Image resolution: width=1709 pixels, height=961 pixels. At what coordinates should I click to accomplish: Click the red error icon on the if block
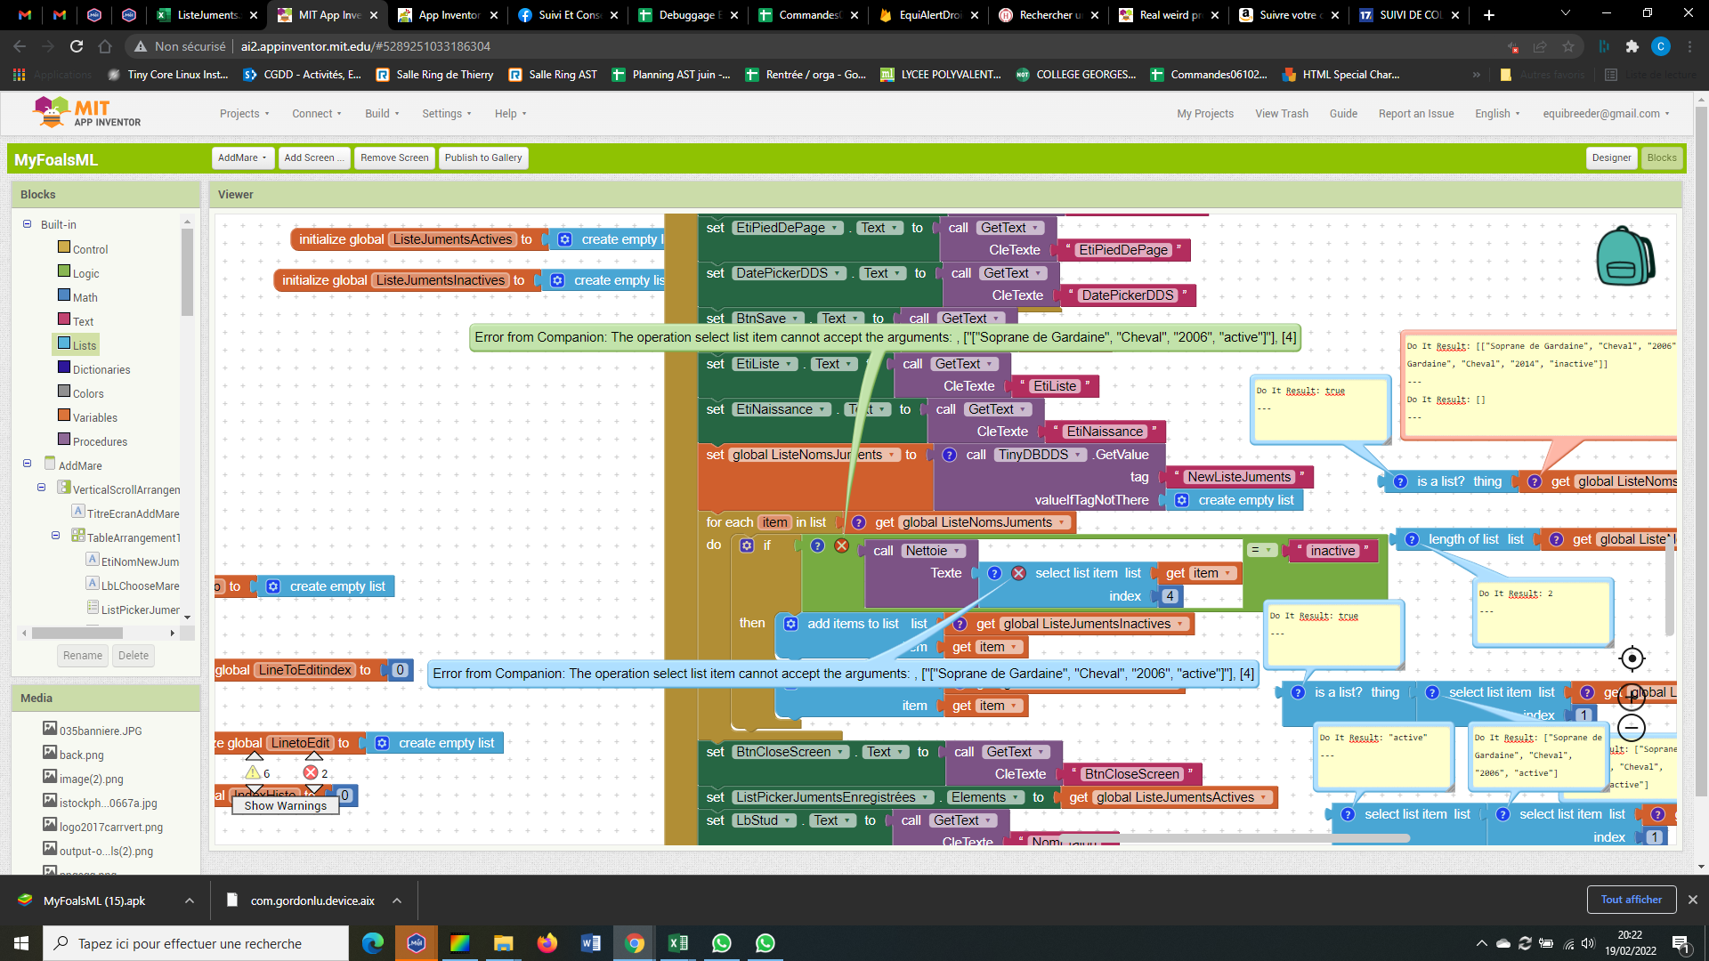[x=841, y=545]
